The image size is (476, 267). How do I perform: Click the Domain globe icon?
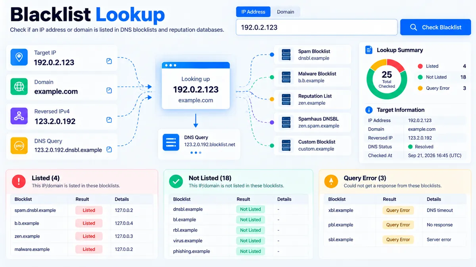(x=19, y=87)
